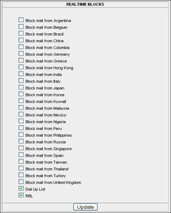Viewport: 171px width, 213px height.
Task: Enable Block mail from Argentina checkbox
Action: [x=21, y=20]
